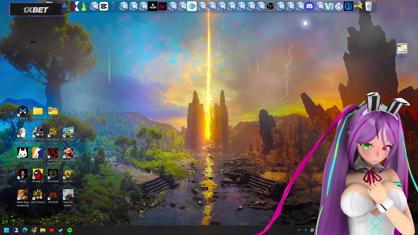The height and width of the screenshot is (235, 418).
Task: Open the yellow tools dock icon
Action: point(358,6)
